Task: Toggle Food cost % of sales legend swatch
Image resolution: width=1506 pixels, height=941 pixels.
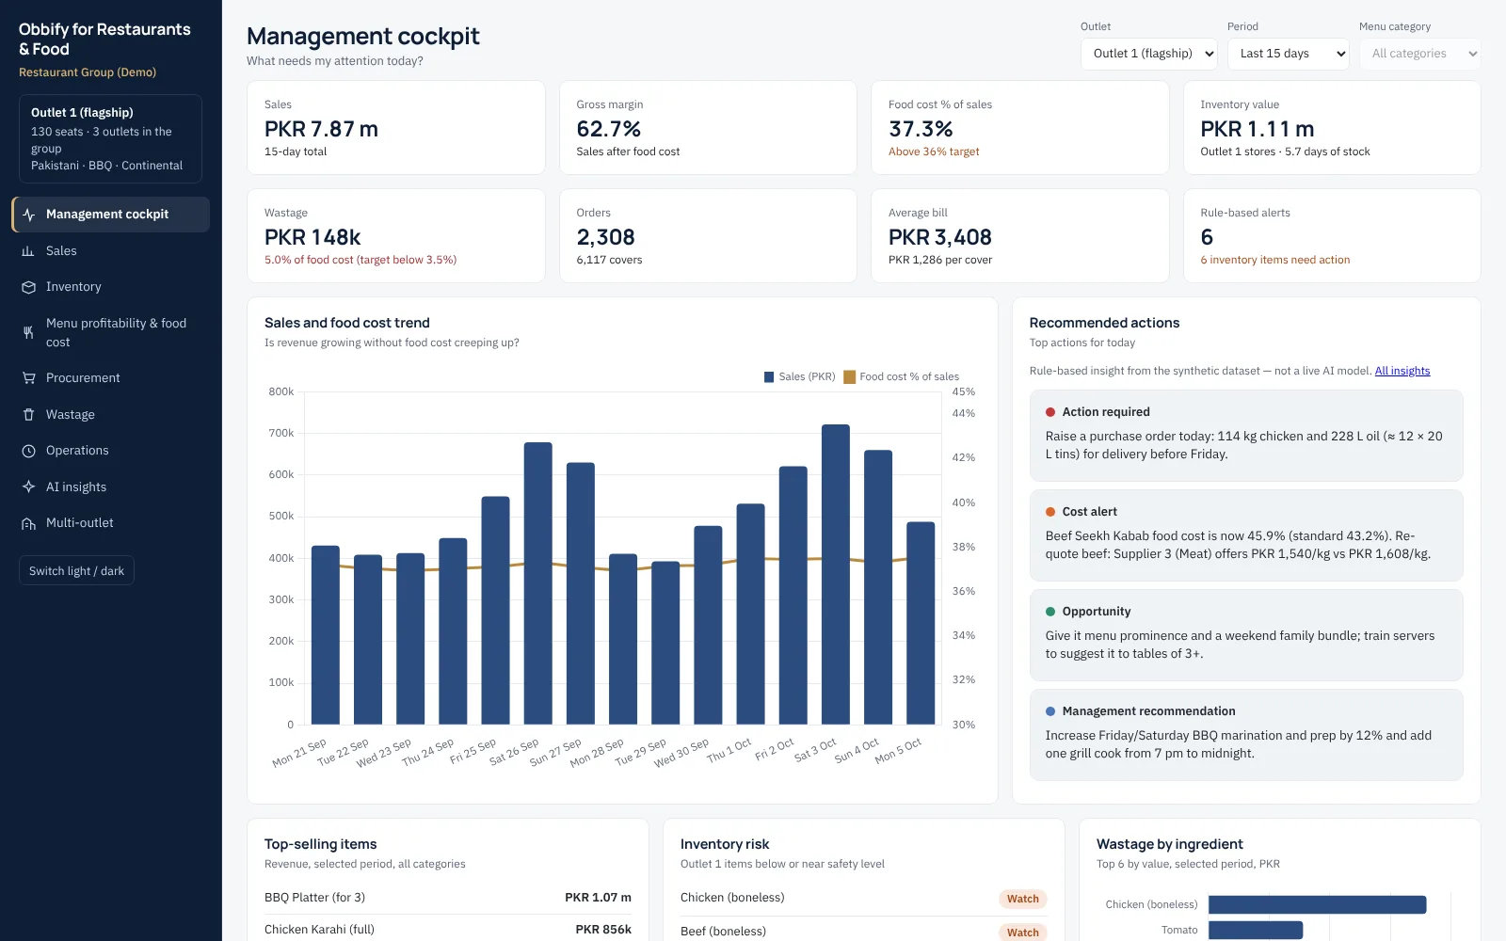Action: (849, 376)
